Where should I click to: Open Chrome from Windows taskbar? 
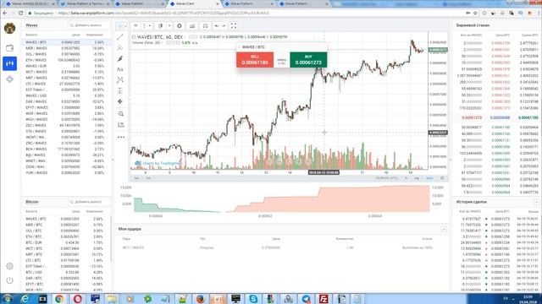59,299
